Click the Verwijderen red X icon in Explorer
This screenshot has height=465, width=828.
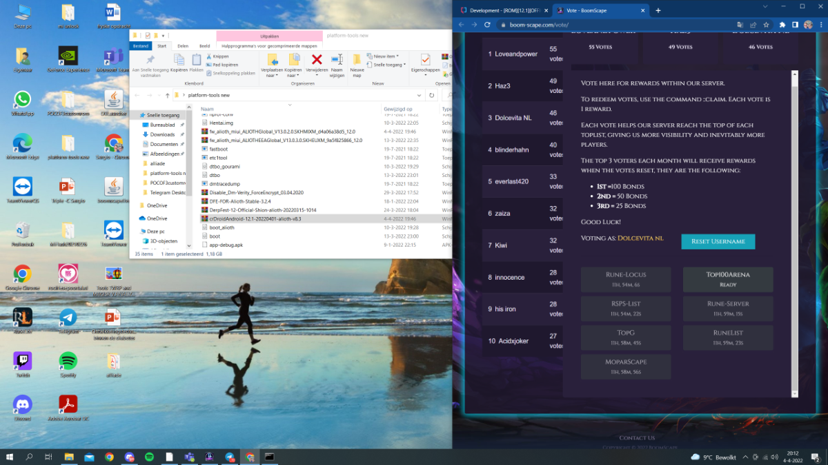317,60
